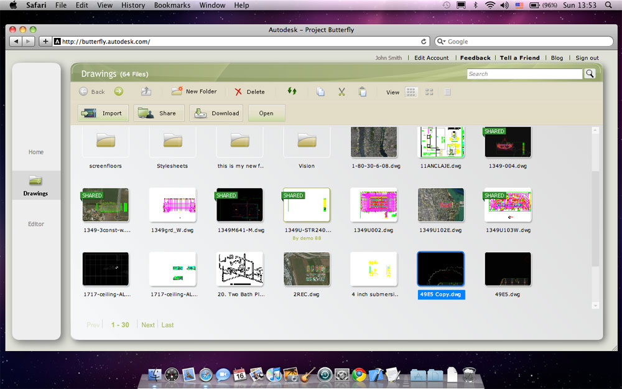622x389 pixels.
Task: Click the paste clipboard icon
Action: point(362,91)
